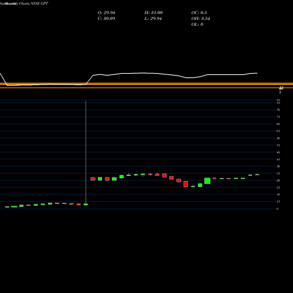Click the '6' price axis label

278,209
